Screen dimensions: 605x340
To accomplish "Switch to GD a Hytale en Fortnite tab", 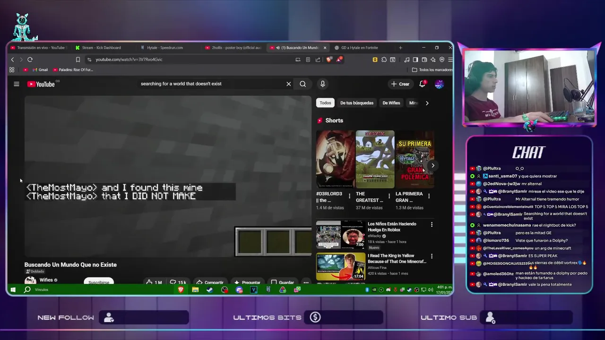I will point(361,48).
